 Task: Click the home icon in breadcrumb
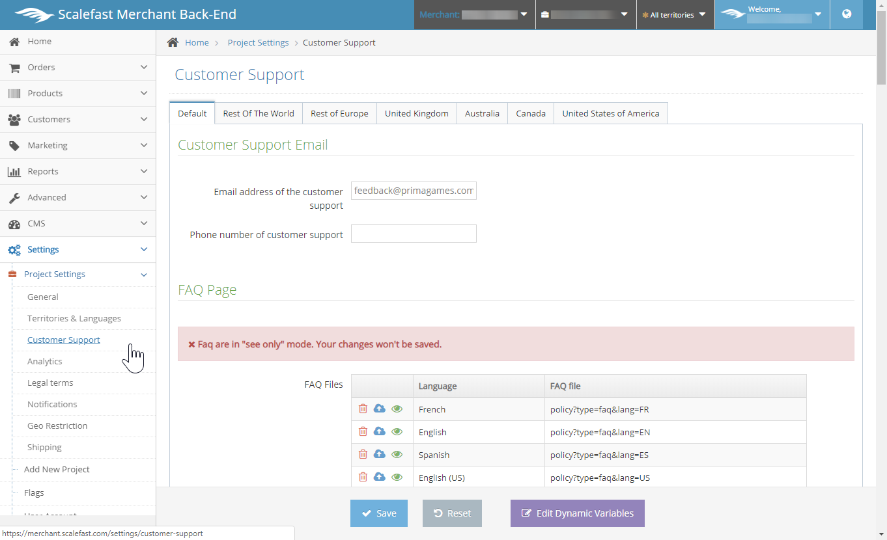point(173,42)
